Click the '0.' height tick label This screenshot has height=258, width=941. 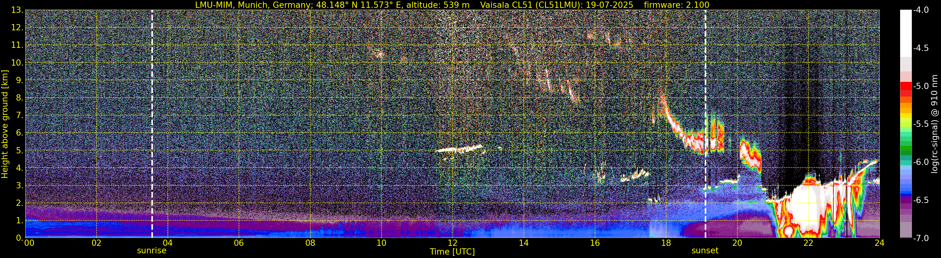coord(20,238)
